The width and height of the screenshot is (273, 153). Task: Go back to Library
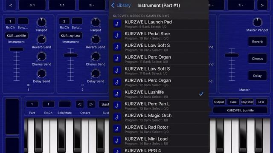coord(121,6)
